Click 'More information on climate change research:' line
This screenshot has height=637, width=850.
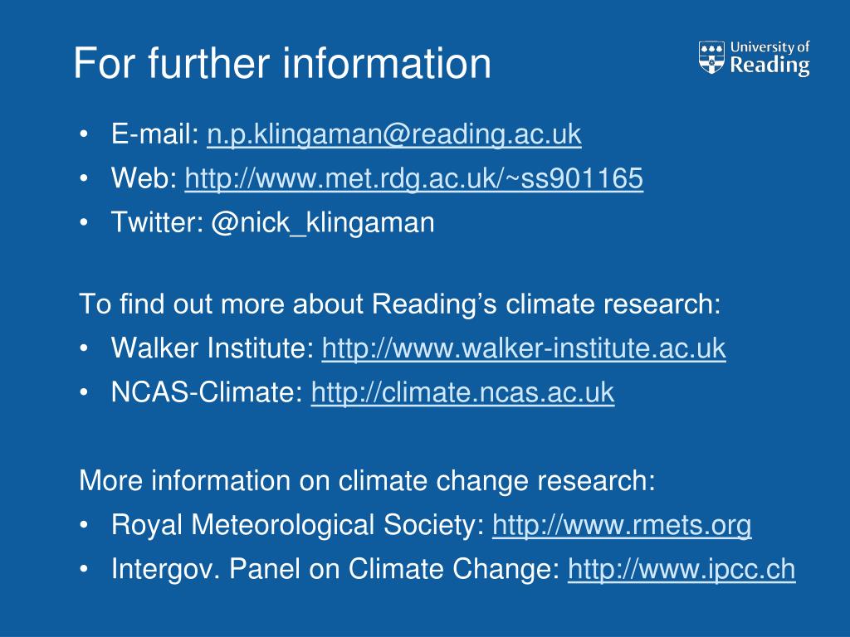[367, 481]
